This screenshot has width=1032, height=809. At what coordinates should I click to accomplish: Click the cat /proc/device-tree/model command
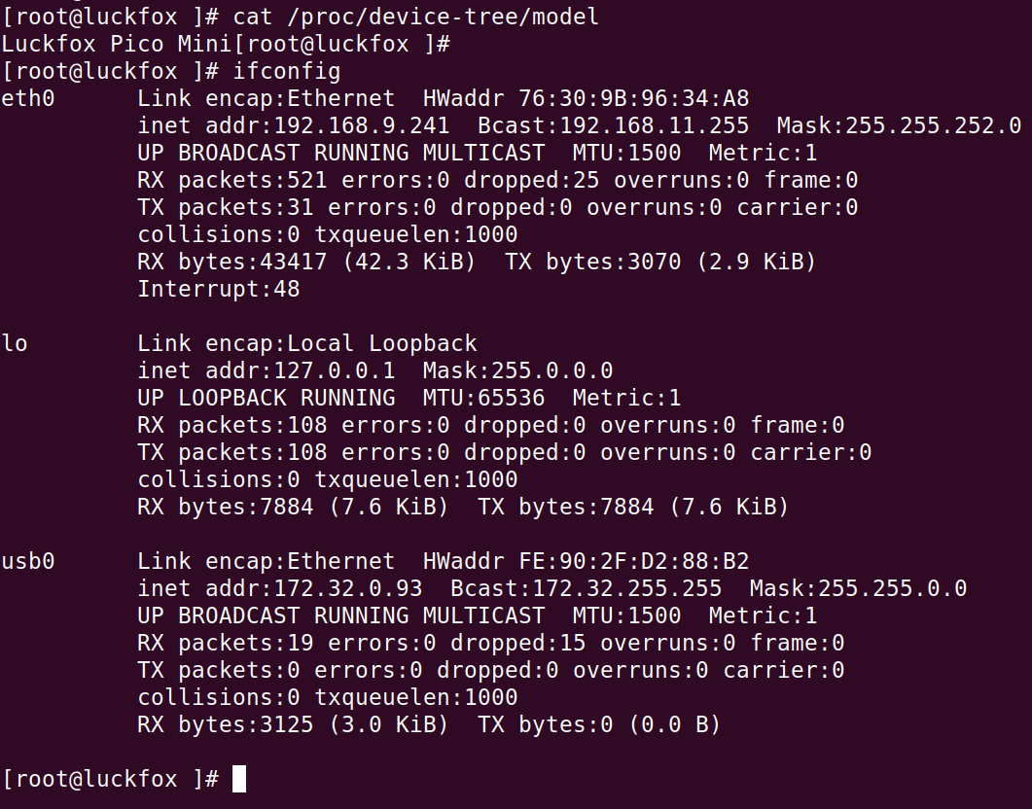point(415,17)
